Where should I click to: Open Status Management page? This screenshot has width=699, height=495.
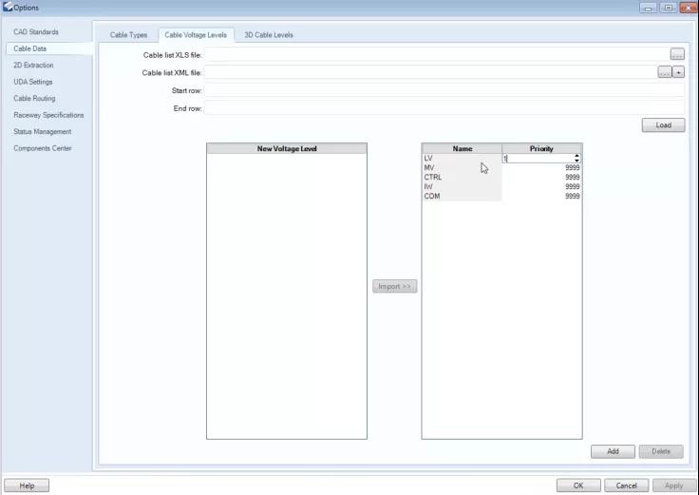point(43,131)
